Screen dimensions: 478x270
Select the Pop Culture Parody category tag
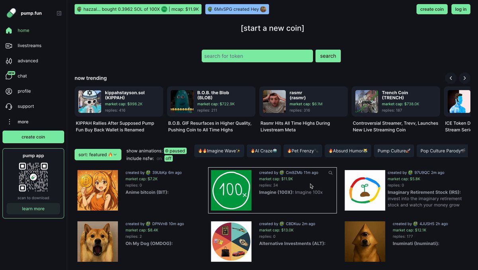[x=442, y=151]
